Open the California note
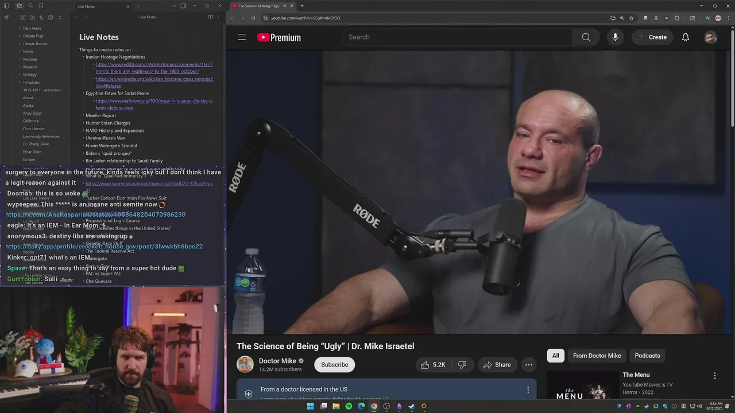 (30, 121)
